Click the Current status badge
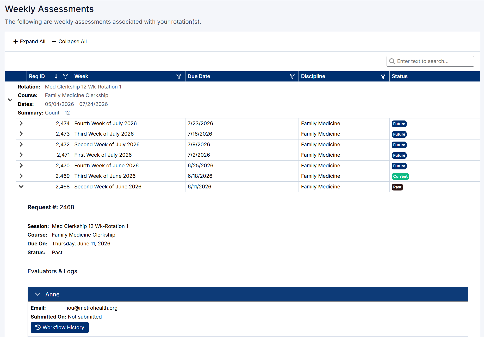Viewport: 484px width, 337px height. point(400,176)
